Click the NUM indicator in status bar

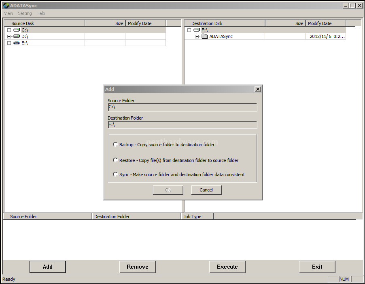(344, 279)
